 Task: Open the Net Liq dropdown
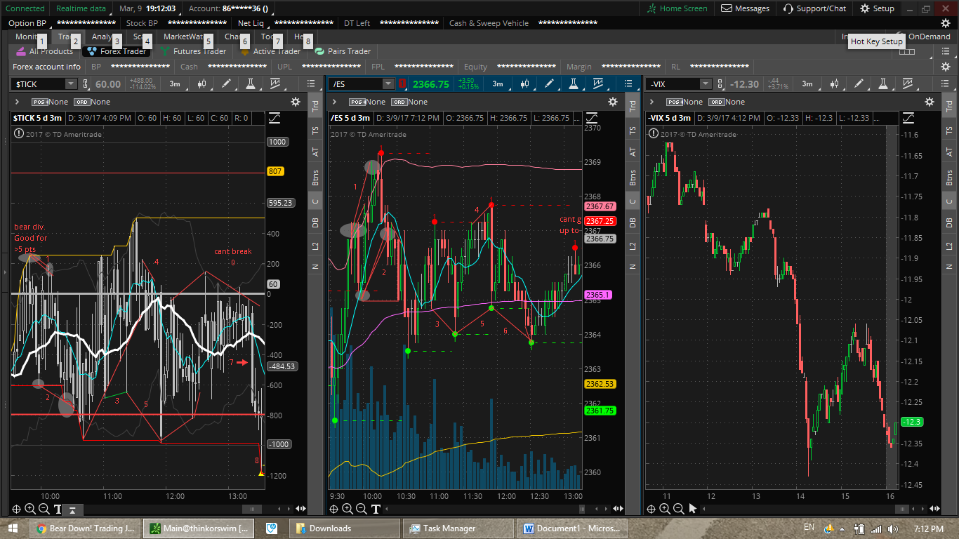[x=253, y=23]
